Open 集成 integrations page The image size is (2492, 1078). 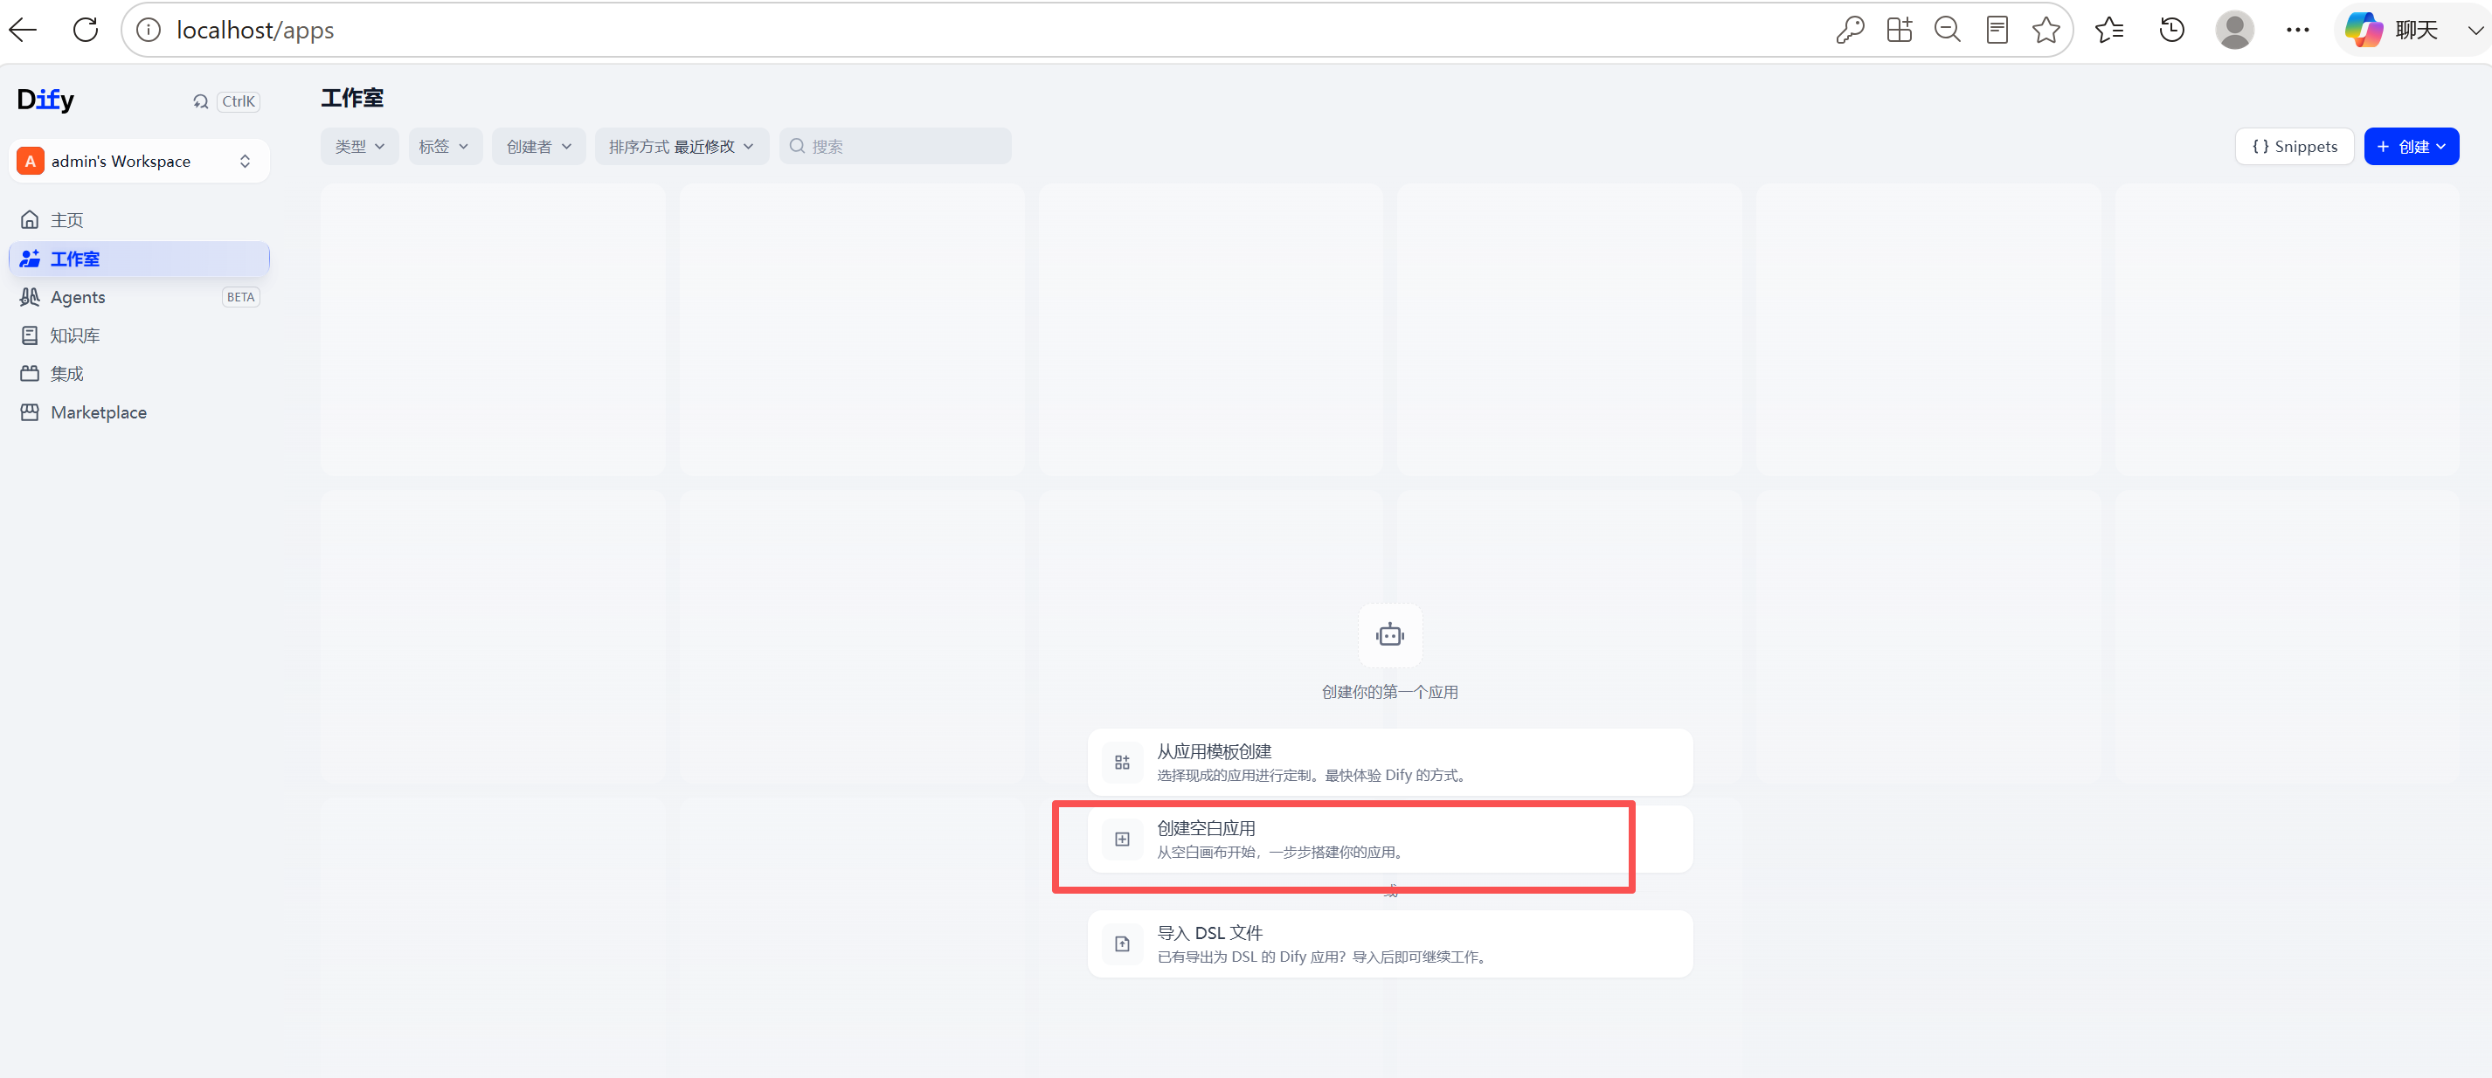[139, 373]
